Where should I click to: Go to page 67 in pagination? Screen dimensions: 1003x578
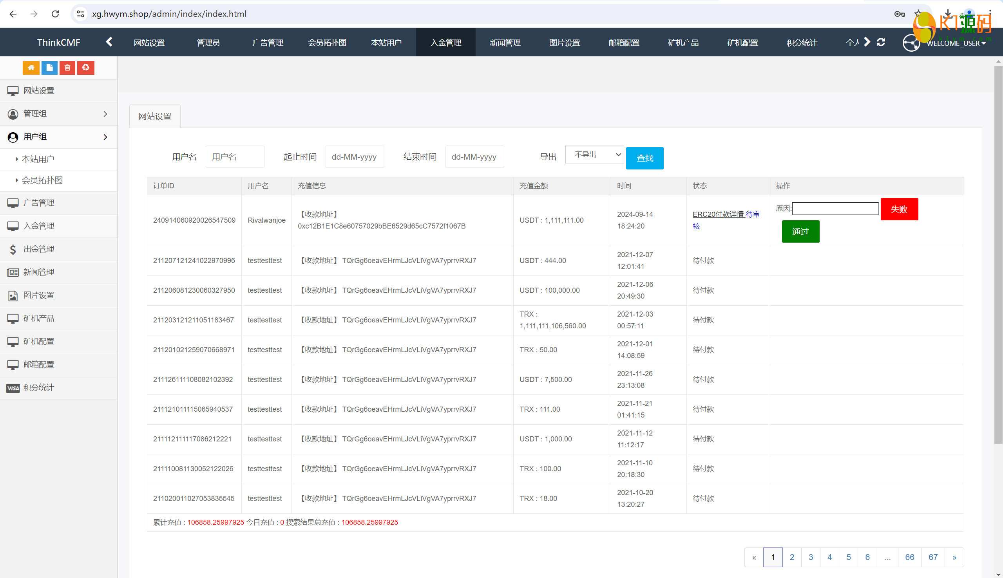[932, 557]
